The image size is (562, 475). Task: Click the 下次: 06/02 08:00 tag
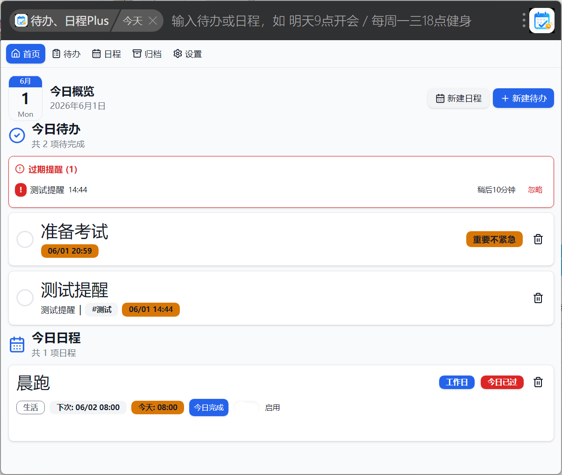(x=88, y=407)
